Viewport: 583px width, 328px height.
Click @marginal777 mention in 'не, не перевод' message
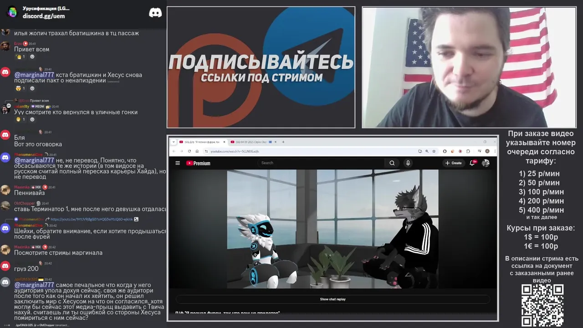pos(34,160)
